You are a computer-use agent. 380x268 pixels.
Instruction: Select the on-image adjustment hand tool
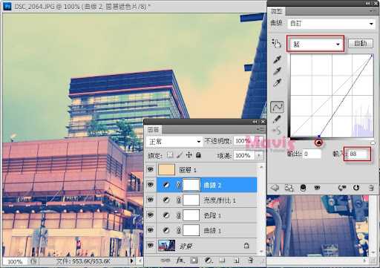coord(277,43)
